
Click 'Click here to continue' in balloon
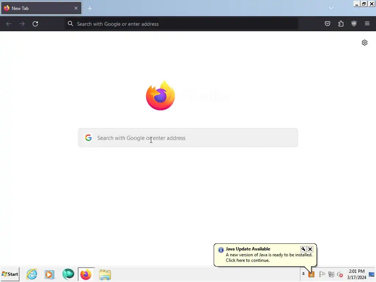248,260
